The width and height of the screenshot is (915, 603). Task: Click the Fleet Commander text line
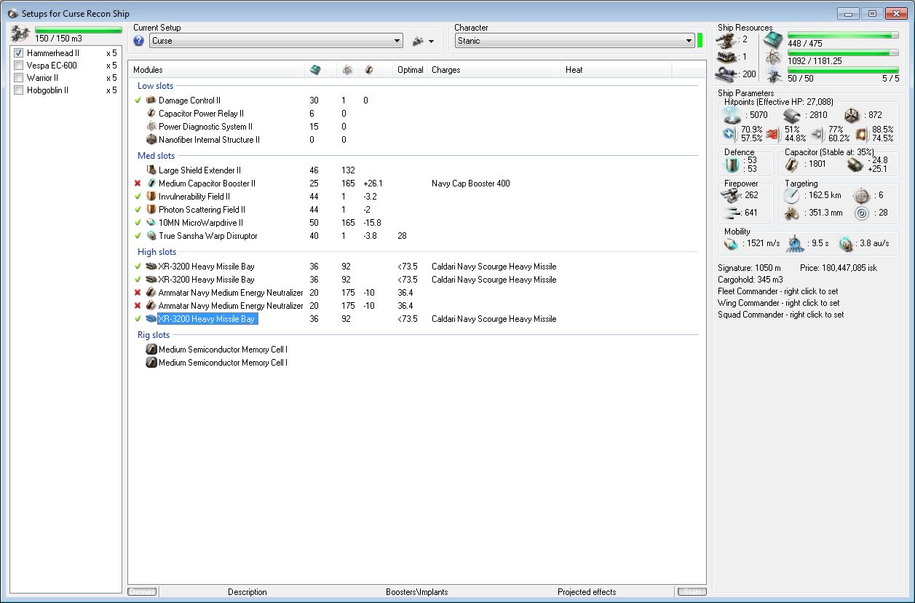(x=777, y=291)
